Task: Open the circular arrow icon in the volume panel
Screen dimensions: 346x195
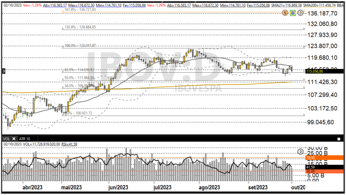Action: point(300,151)
